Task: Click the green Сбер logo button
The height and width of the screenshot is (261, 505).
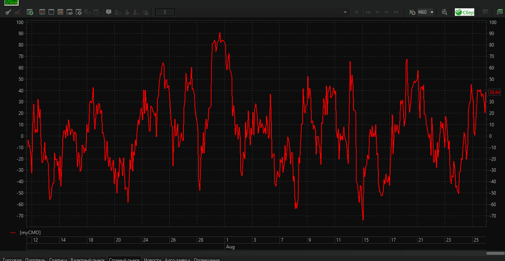Action: coord(465,12)
